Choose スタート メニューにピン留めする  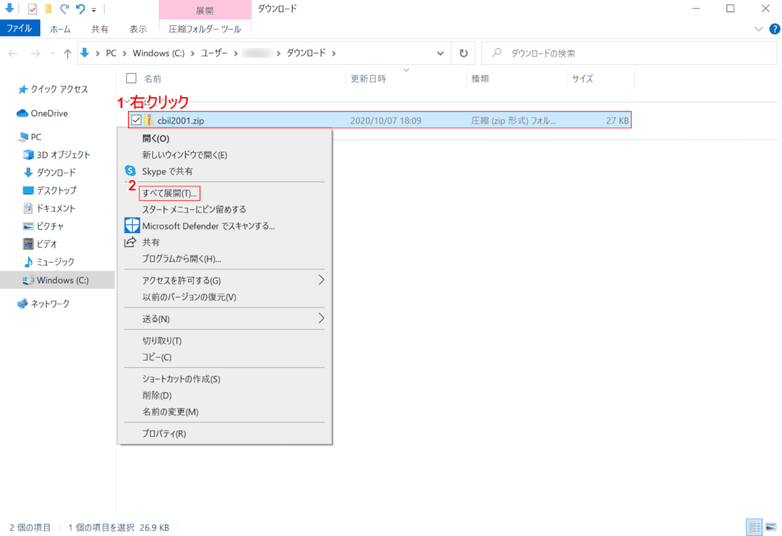coord(223,210)
